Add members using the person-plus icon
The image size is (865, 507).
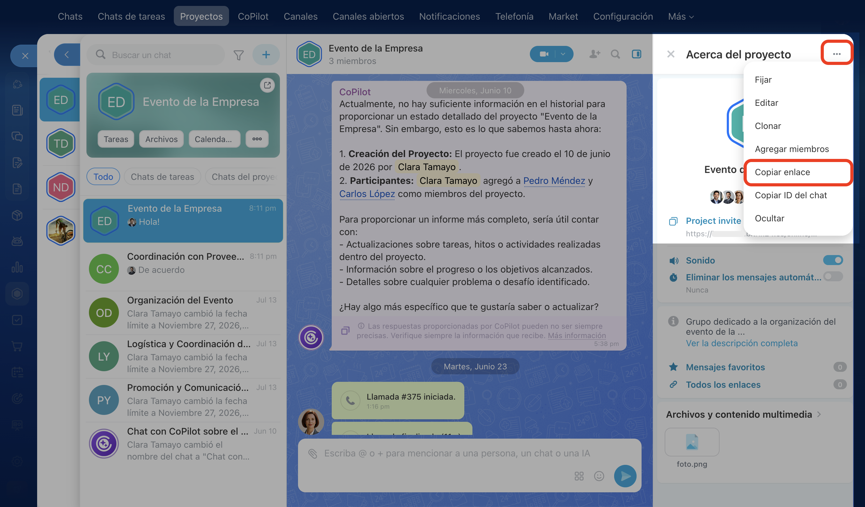(594, 54)
